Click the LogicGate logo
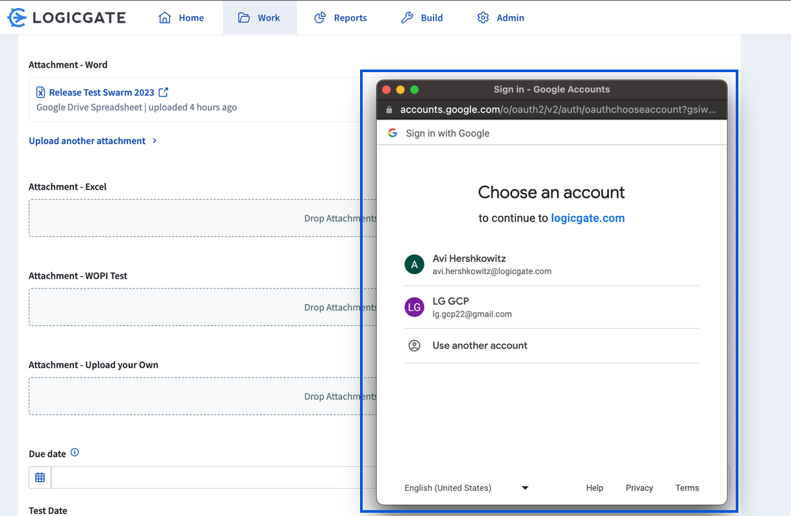The width and height of the screenshot is (791, 516). pyautogui.click(x=66, y=18)
